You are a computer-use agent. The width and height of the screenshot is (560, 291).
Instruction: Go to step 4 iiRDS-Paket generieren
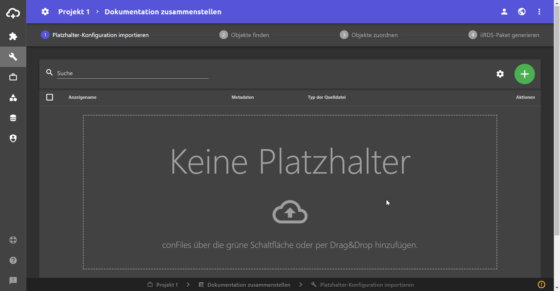(504, 35)
